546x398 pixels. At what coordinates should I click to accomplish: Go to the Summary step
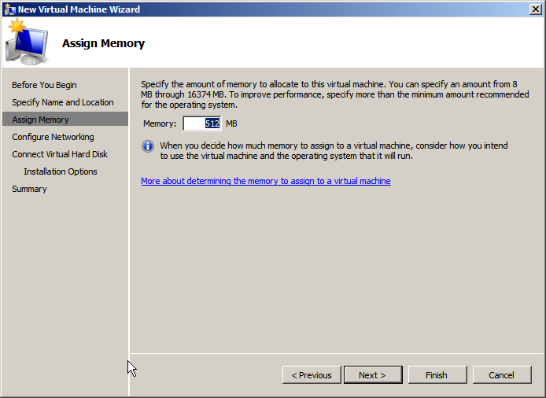[29, 189]
